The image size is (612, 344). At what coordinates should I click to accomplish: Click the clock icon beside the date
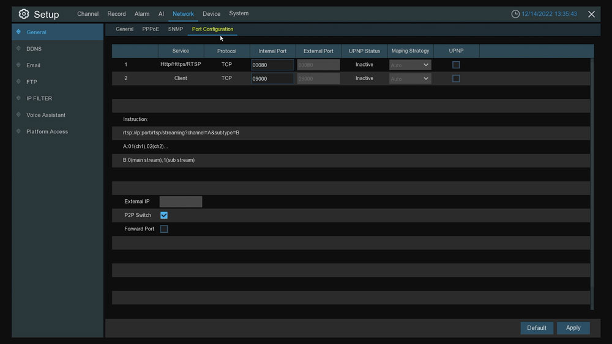[x=515, y=14]
